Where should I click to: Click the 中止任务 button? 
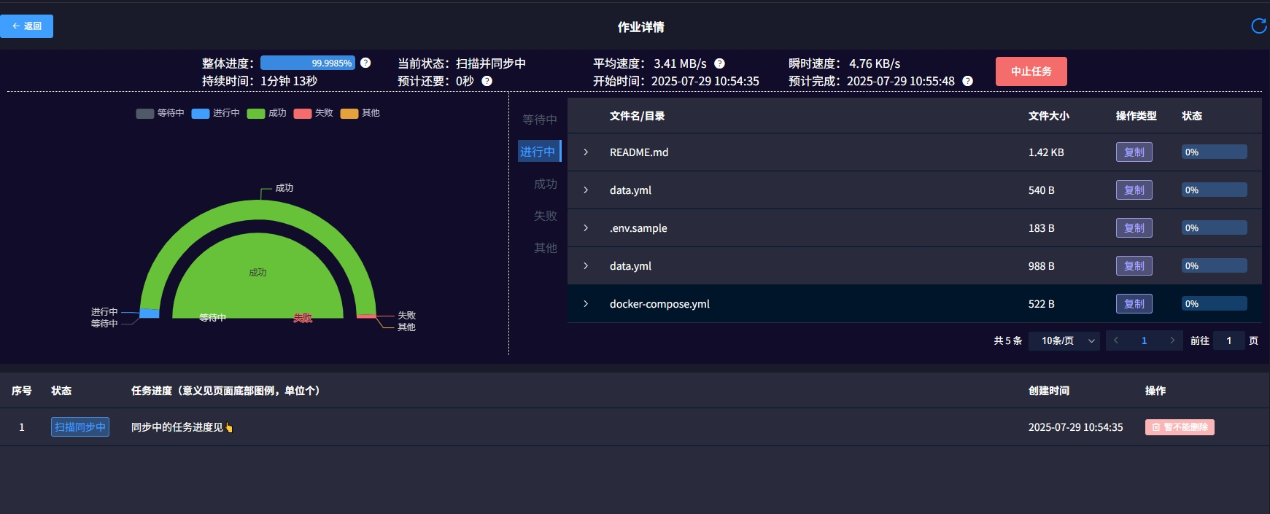click(1031, 71)
